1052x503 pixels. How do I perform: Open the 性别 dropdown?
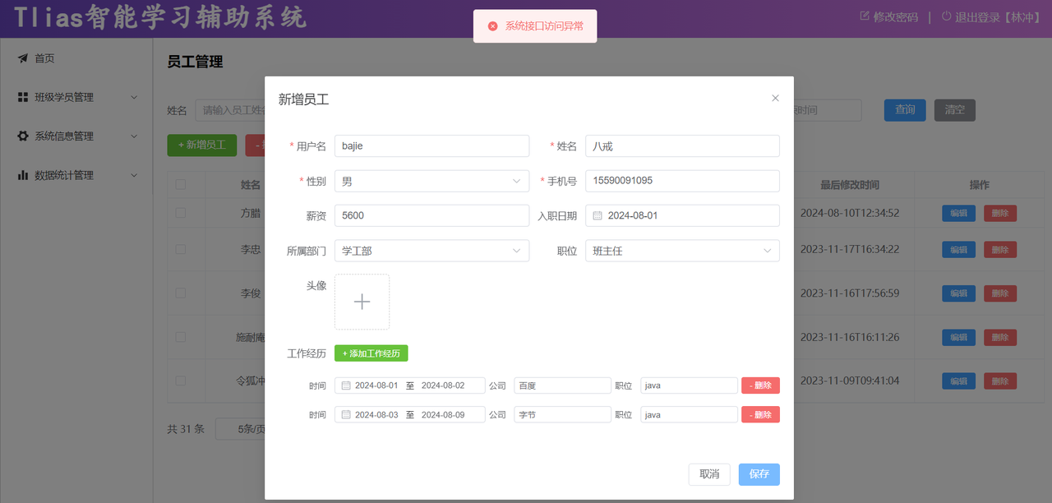point(431,181)
